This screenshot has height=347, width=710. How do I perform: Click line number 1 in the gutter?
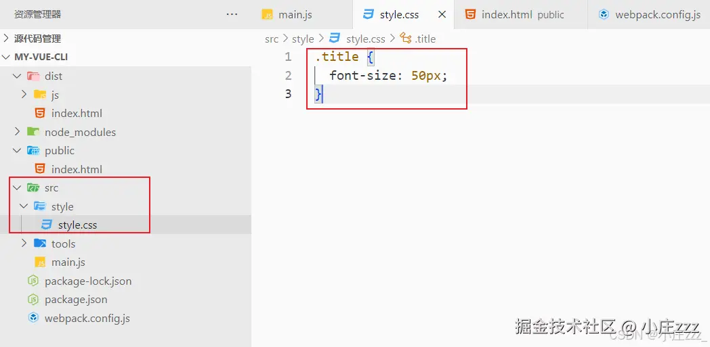tap(288, 57)
